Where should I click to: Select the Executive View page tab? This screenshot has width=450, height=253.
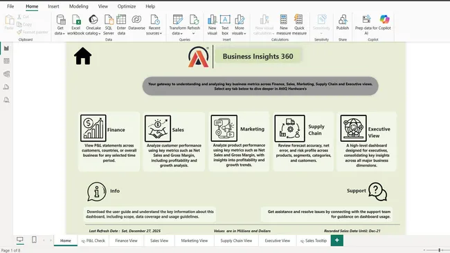277,241
